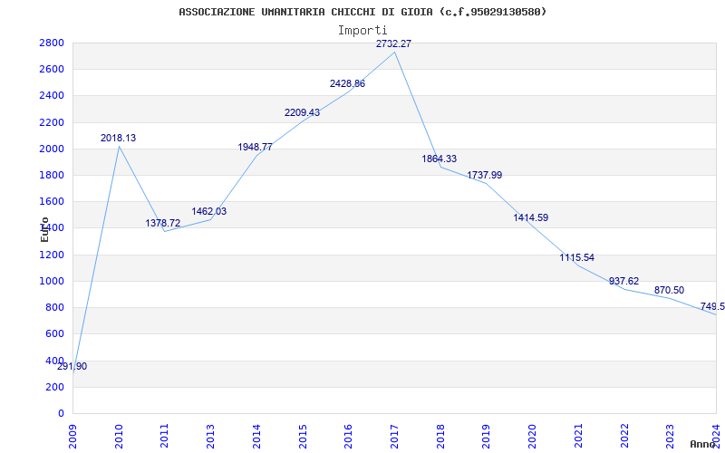Click the 2428.86 data label
This screenshot has width=725, height=453.
coord(347,83)
